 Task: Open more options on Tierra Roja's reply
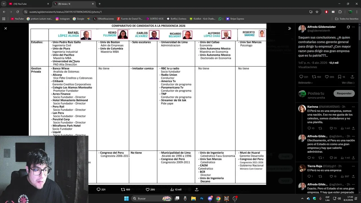(x=353, y=166)
